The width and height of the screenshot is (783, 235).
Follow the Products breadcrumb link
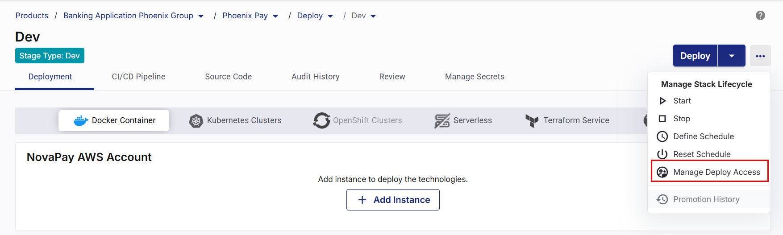(32, 16)
